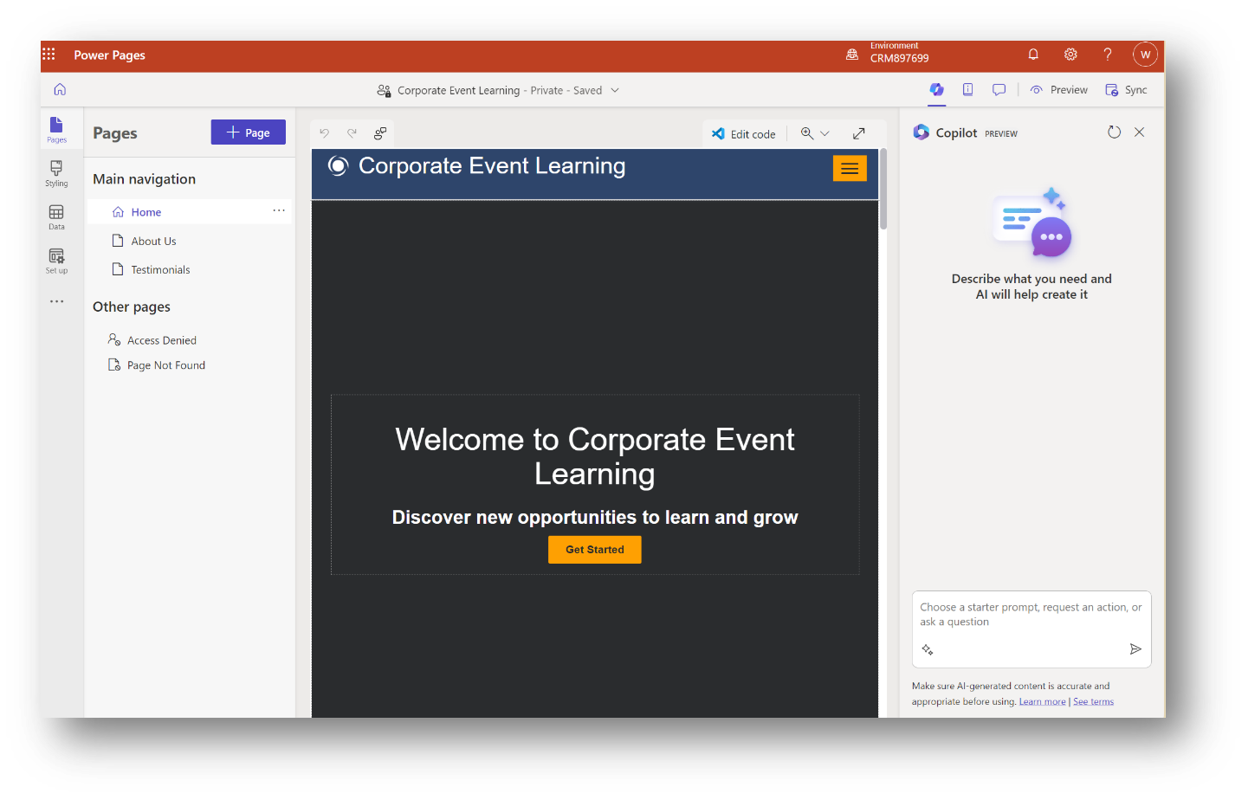Click the Learn more link
This screenshot has height=800, width=1248.
(1042, 702)
